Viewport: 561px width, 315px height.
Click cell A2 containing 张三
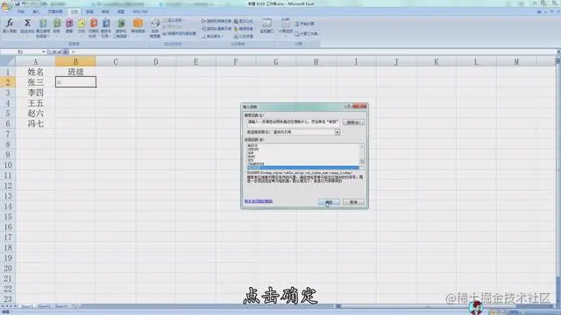pos(35,82)
